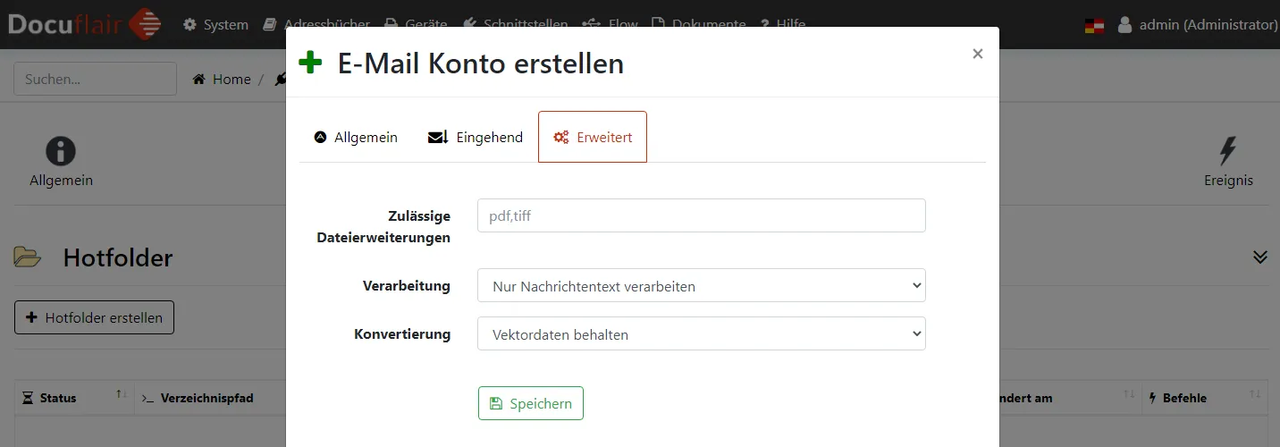
Task: Click the admin user profile icon
Action: point(1124,25)
